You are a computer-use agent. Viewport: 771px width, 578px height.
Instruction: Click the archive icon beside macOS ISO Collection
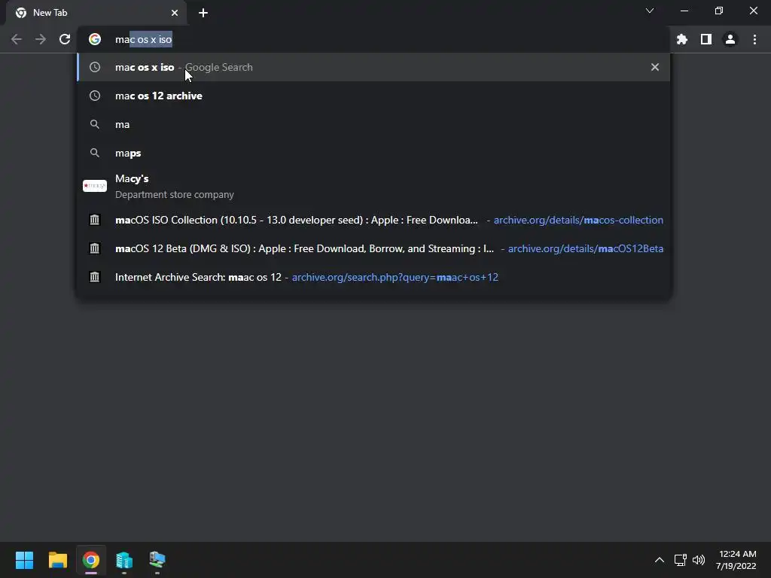(x=94, y=220)
